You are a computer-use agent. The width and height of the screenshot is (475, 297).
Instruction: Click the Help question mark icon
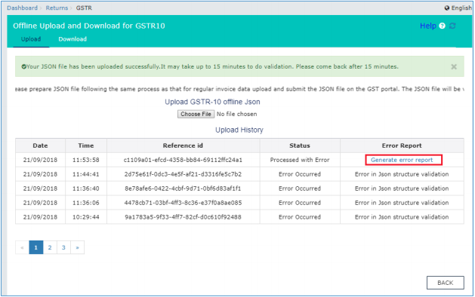pyautogui.click(x=442, y=26)
